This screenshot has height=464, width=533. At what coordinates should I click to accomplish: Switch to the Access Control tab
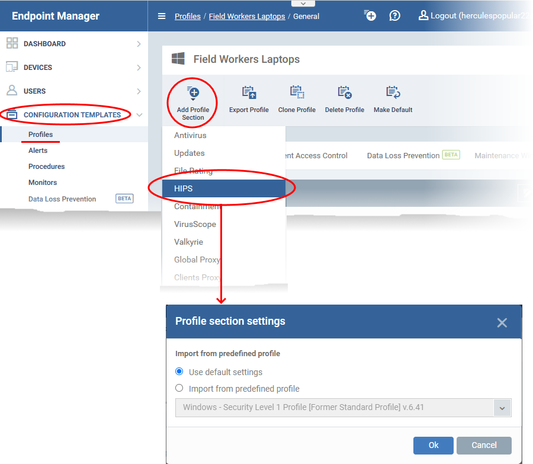tap(317, 155)
